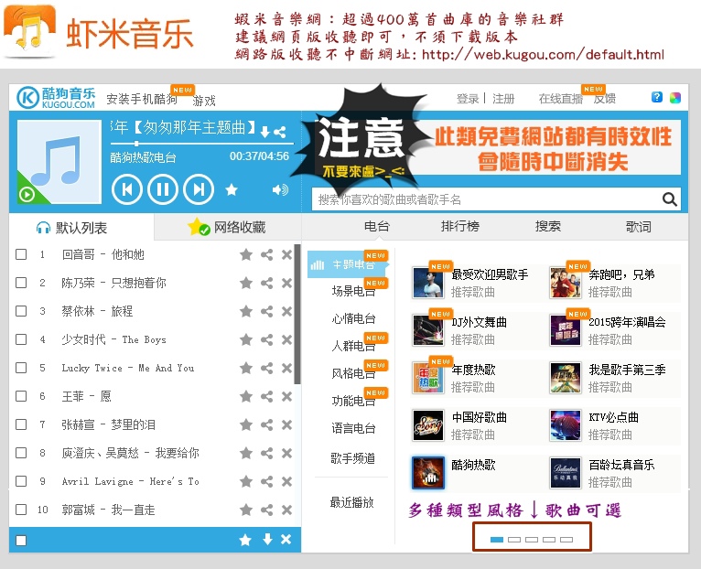Click the playlist vertical scrollbar
Viewport: 701px width, 569px height.
pos(297,314)
